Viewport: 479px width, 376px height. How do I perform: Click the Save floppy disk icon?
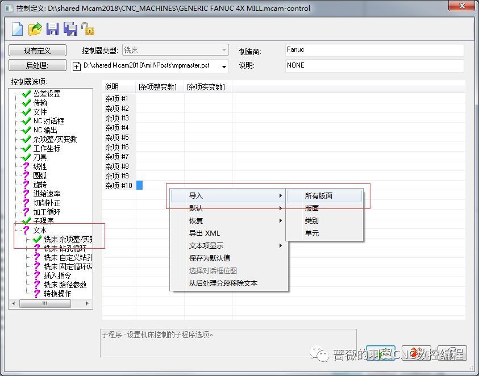coord(52,29)
